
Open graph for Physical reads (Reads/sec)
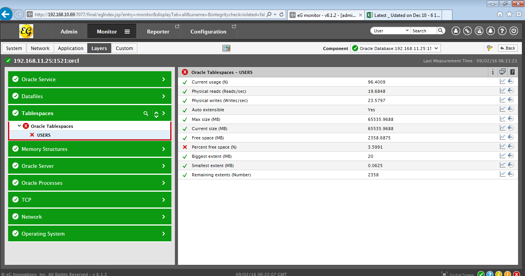tap(502, 90)
